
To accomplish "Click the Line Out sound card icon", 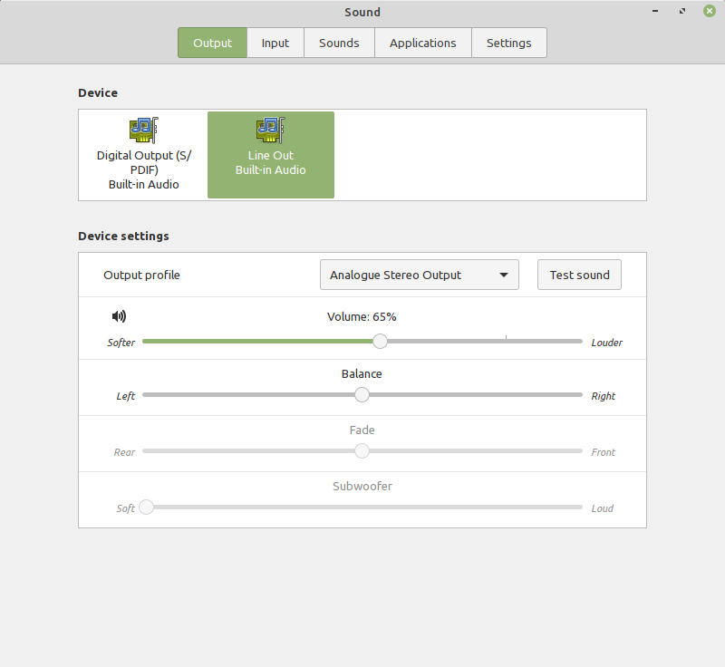I will point(271,130).
